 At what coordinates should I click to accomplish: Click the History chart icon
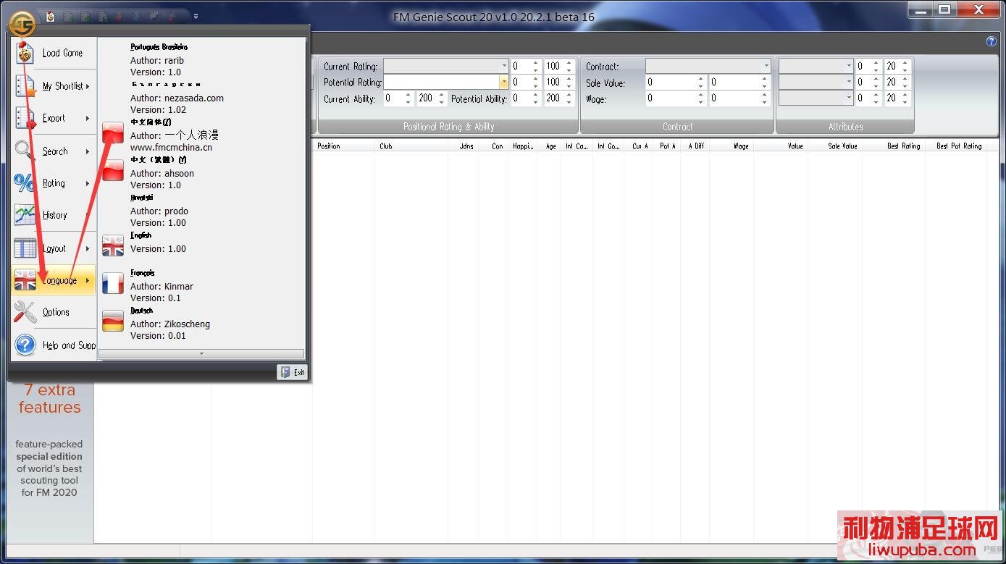25,215
